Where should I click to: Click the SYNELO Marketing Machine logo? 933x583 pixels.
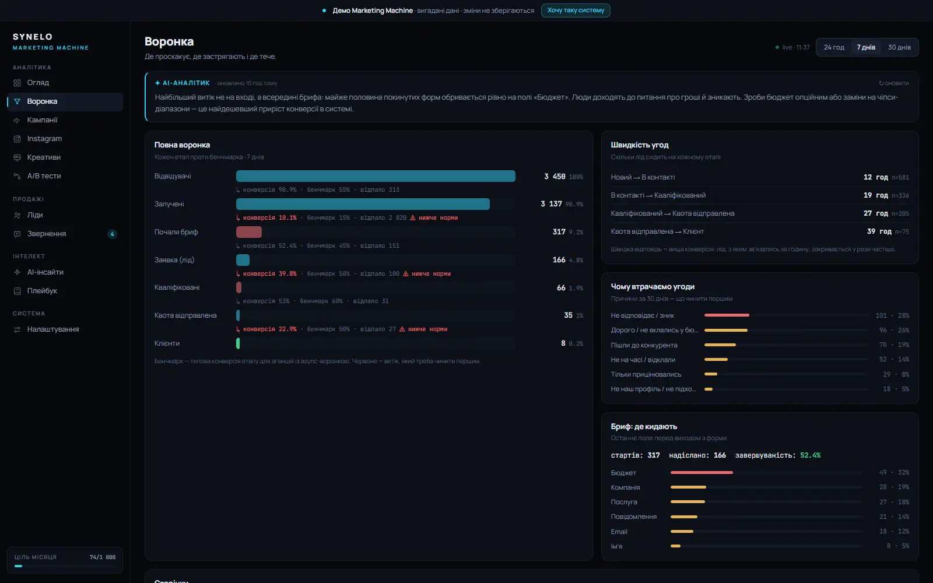coord(51,41)
